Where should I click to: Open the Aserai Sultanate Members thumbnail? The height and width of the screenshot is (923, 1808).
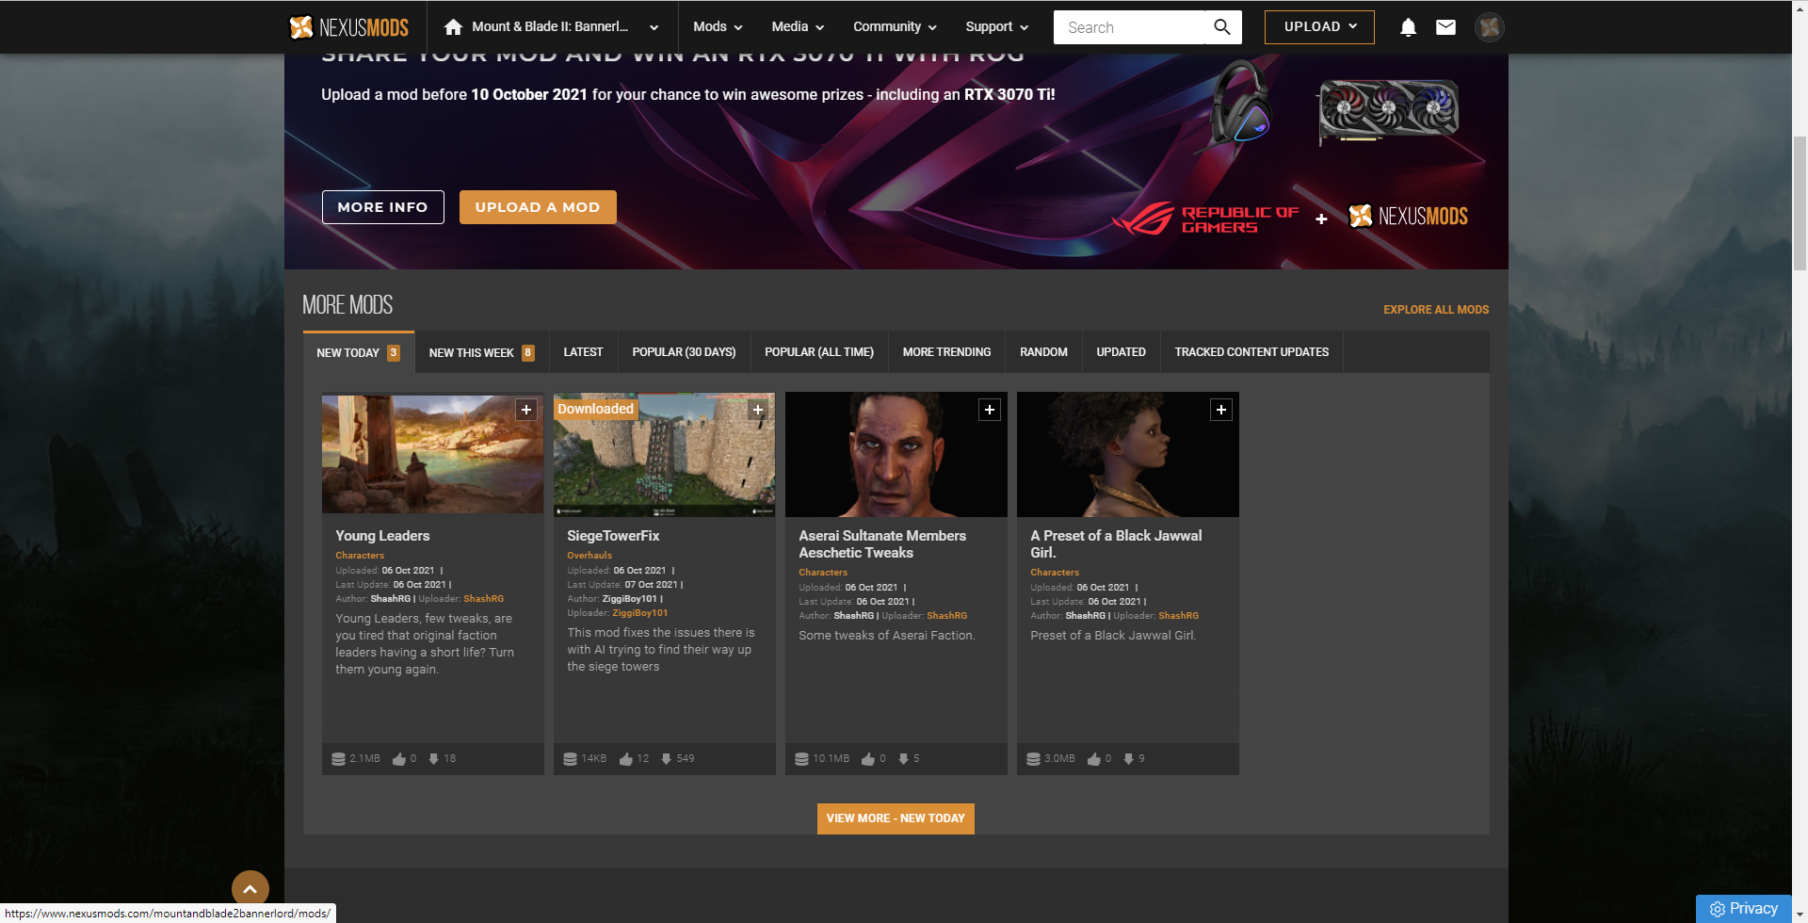[896, 454]
